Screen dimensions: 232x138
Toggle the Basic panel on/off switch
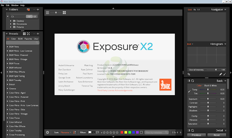coord(189,81)
